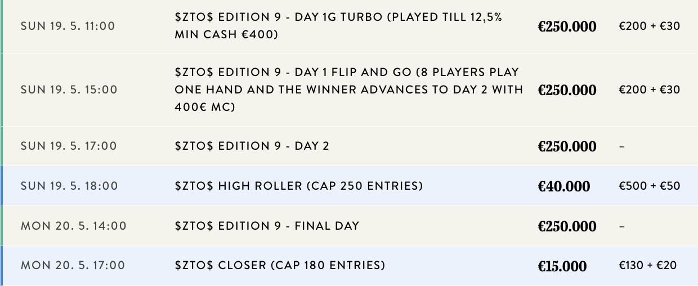Click the Flip and Go €200 + €30 buy-in
The image size is (698, 286).
pos(650,90)
